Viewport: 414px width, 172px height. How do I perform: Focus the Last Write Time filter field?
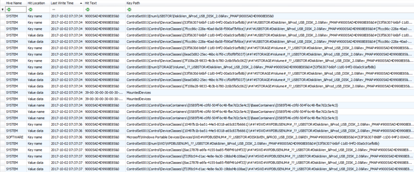(x=69, y=9)
